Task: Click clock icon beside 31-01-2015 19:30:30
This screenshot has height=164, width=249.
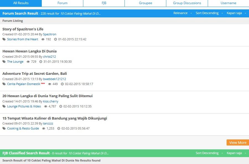Action: [x=41, y=62]
